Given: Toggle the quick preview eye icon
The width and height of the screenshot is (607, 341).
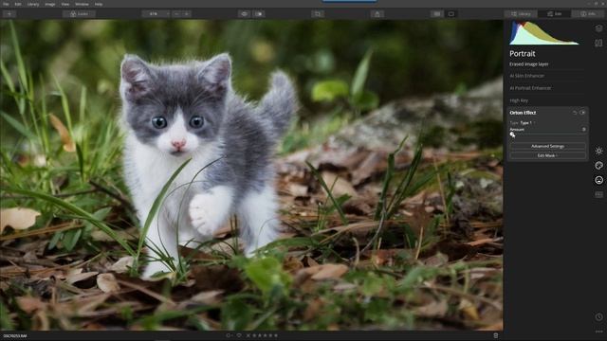Looking at the screenshot, I should coord(245,14).
